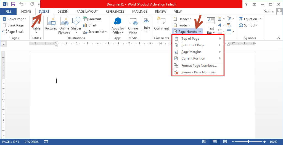Open the Shapes gallery

point(76,26)
